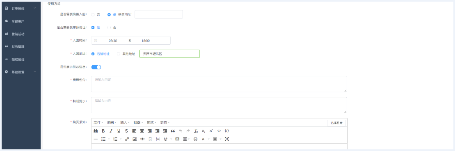Image resolution: width=455 pixels, height=151 pixels.
Task: Click 选择图片 button
Action: pyautogui.click(x=336, y=123)
